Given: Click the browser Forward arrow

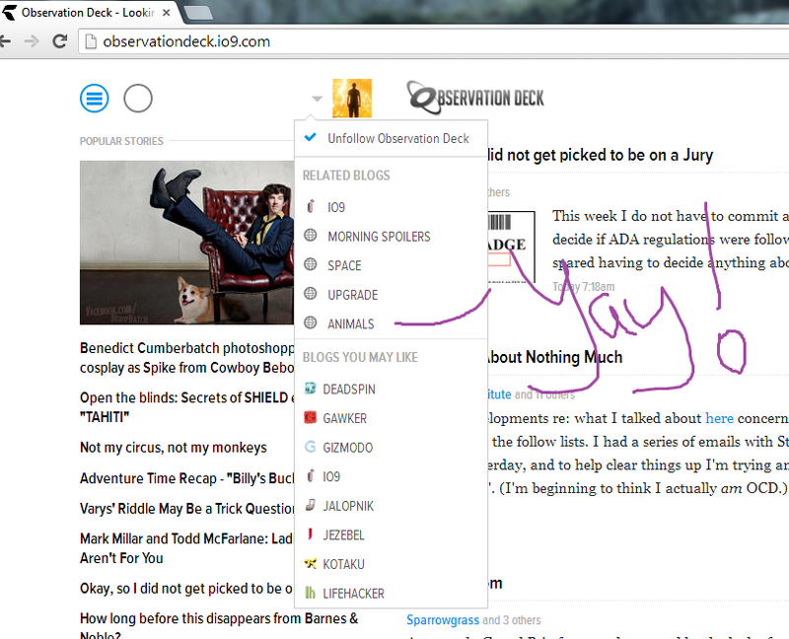Looking at the screenshot, I should tap(32, 40).
